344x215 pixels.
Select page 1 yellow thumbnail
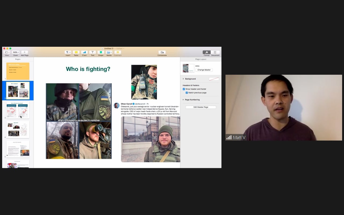(18, 71)
